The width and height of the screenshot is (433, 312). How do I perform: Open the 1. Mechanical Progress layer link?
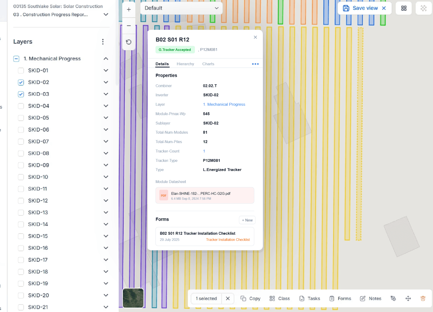(x=224, y=104)
